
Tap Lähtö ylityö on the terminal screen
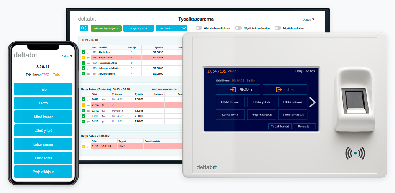click(262, 102)
